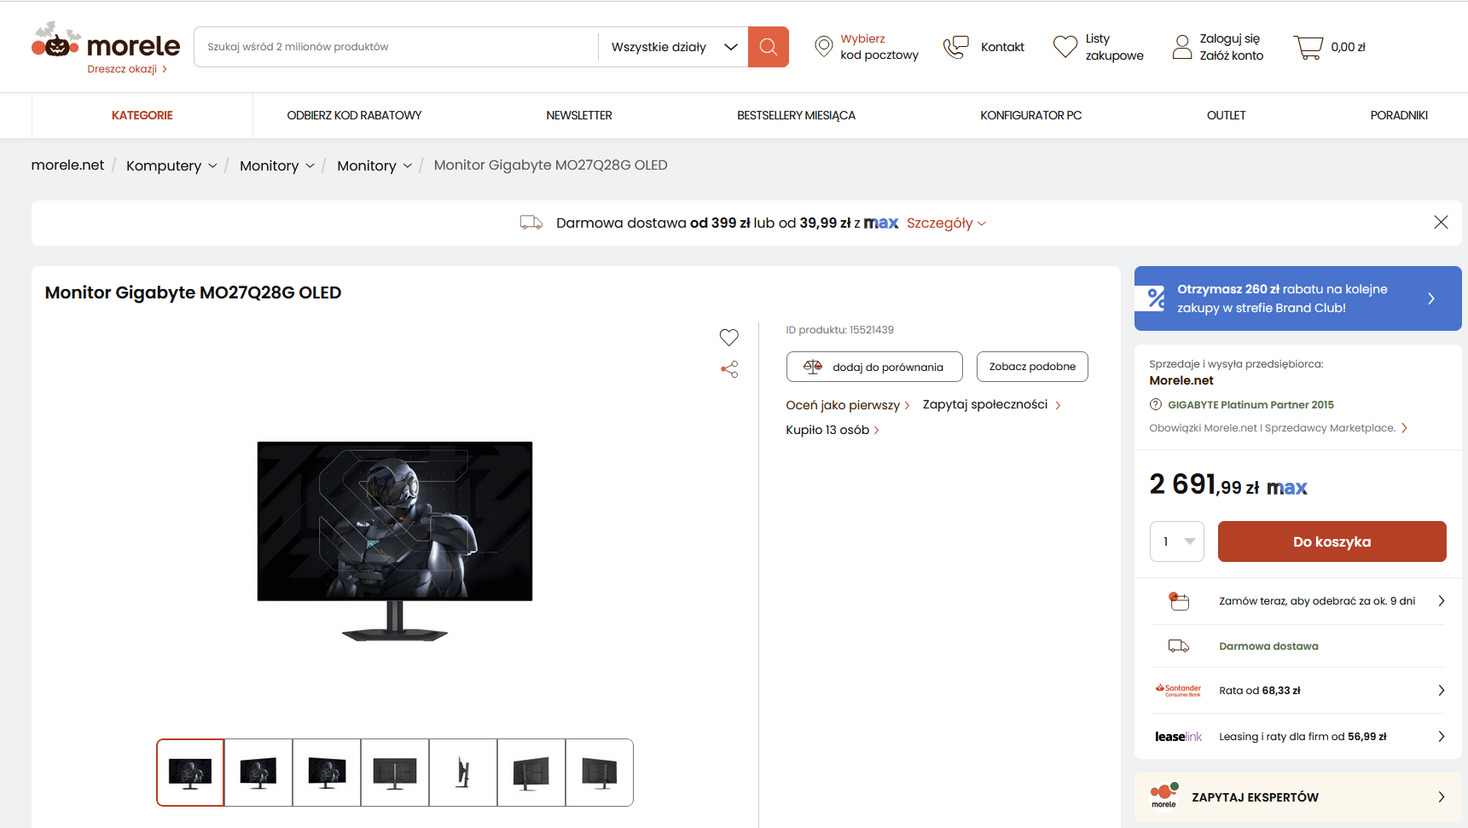Expand the second Monitory breadcrumb dropdown
Screen dimensions: 1468x828
[408, 166]
